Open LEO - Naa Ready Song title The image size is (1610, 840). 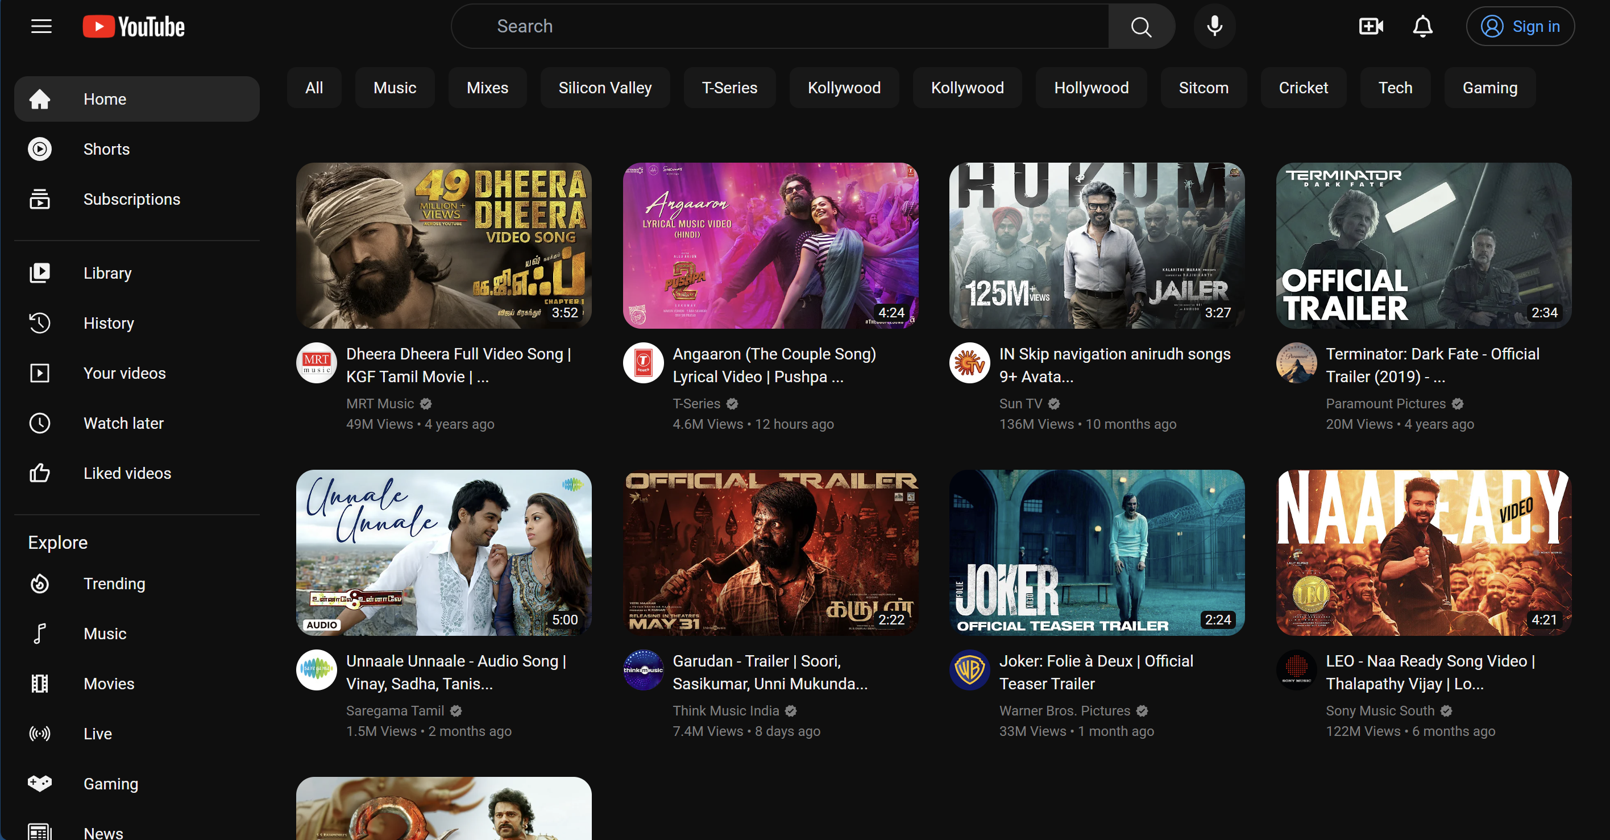click(1430, 672)
